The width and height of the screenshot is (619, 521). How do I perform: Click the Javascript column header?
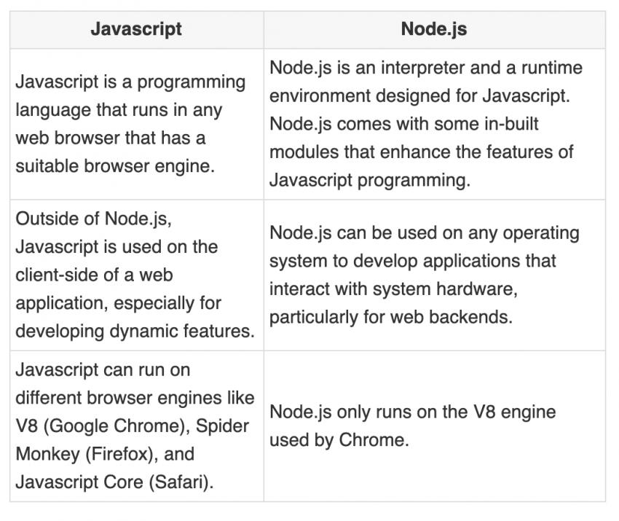click(x=136, y=30)
